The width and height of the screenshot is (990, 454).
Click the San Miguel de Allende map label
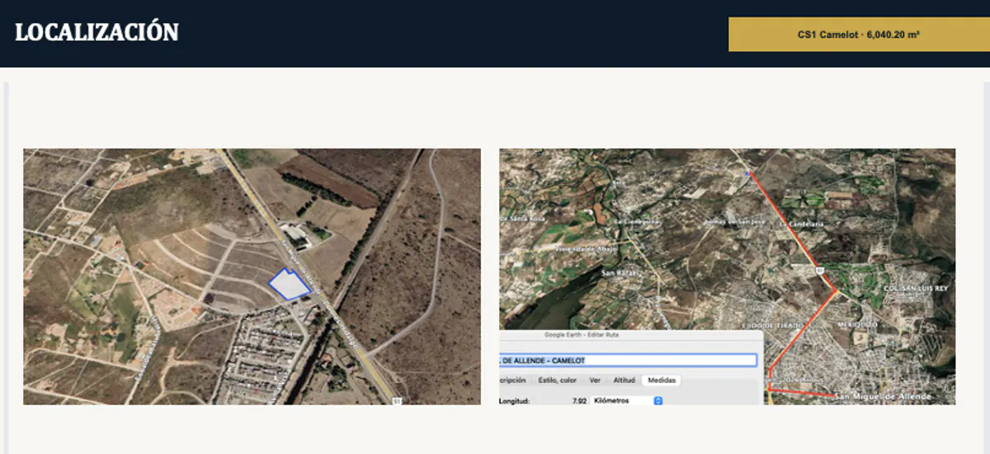click(x=883, y=396)
